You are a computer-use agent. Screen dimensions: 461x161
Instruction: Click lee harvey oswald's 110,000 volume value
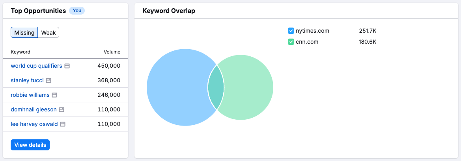(109, 124)
